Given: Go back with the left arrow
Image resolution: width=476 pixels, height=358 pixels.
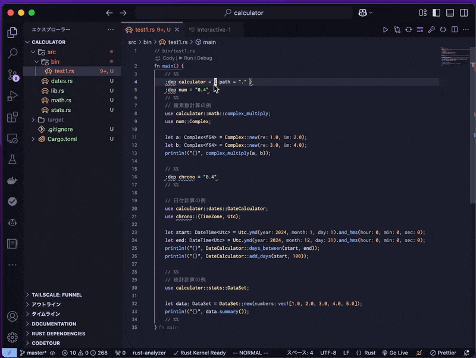Looking at the screenshot, I should 109,12.
